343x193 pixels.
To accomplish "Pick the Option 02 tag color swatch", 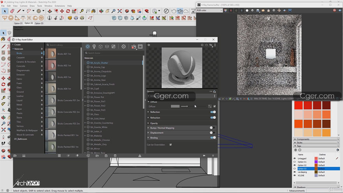I will tap(316, 165).
